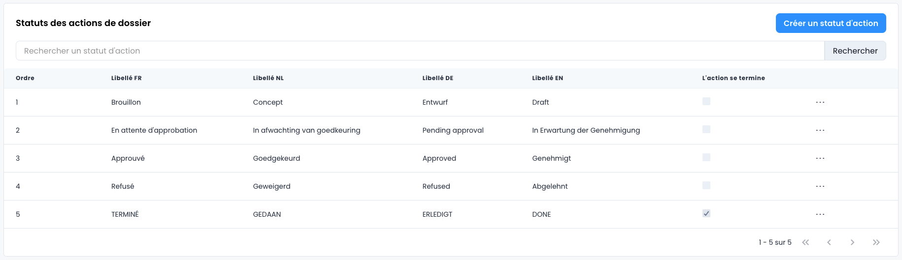The width and height of the screenshot is (902, 260).
Task: Click the ellipsis menu on Refusé row
Action: [x=820, y=186]
